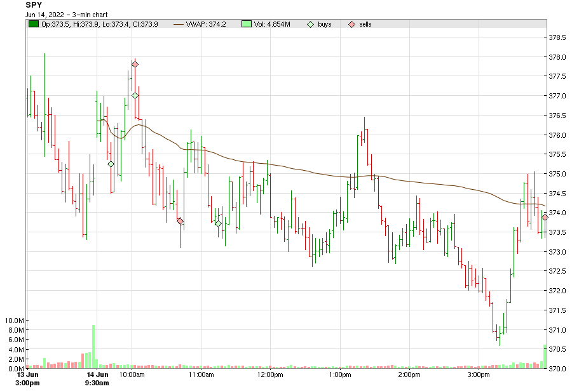572x391 pixels.
Task: Select the buy marker at 377.0 near 10:00am
Action: (x=135, y=95)
